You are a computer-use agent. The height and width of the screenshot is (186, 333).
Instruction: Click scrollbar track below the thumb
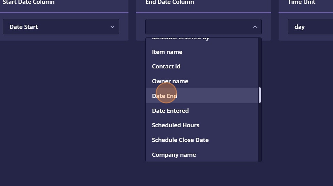[260, 134]
